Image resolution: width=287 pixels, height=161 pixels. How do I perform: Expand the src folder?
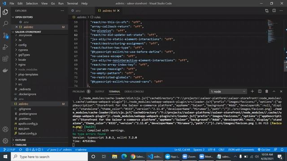click(20, 85)
